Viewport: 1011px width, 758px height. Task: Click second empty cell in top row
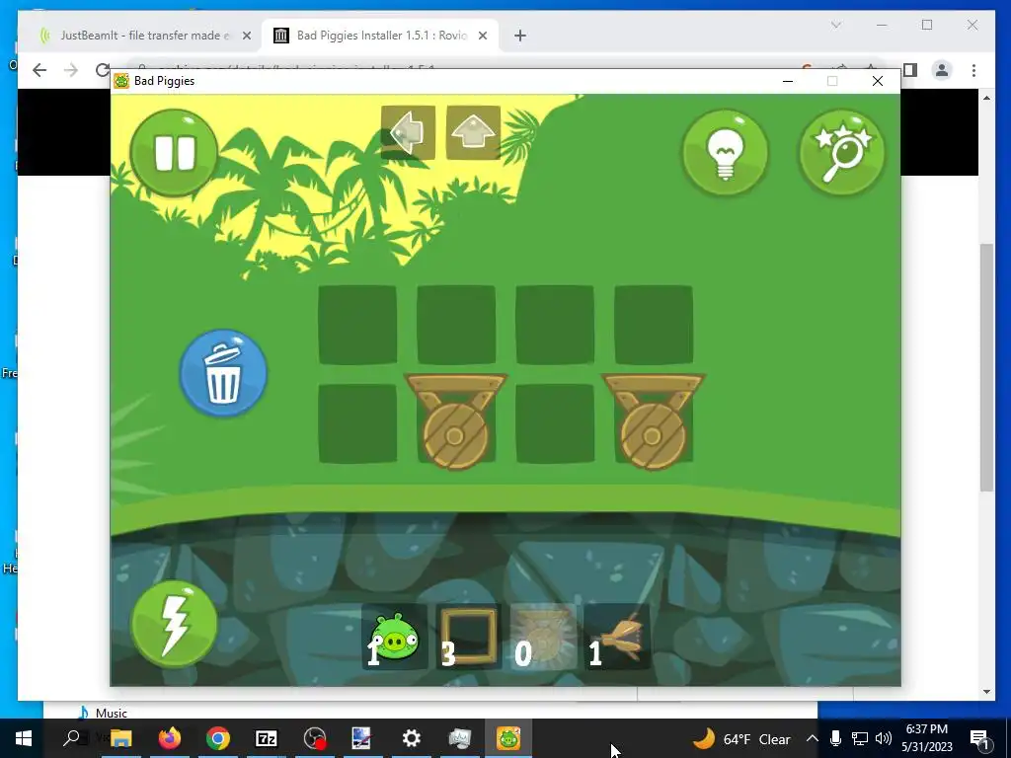click(456, 325)
